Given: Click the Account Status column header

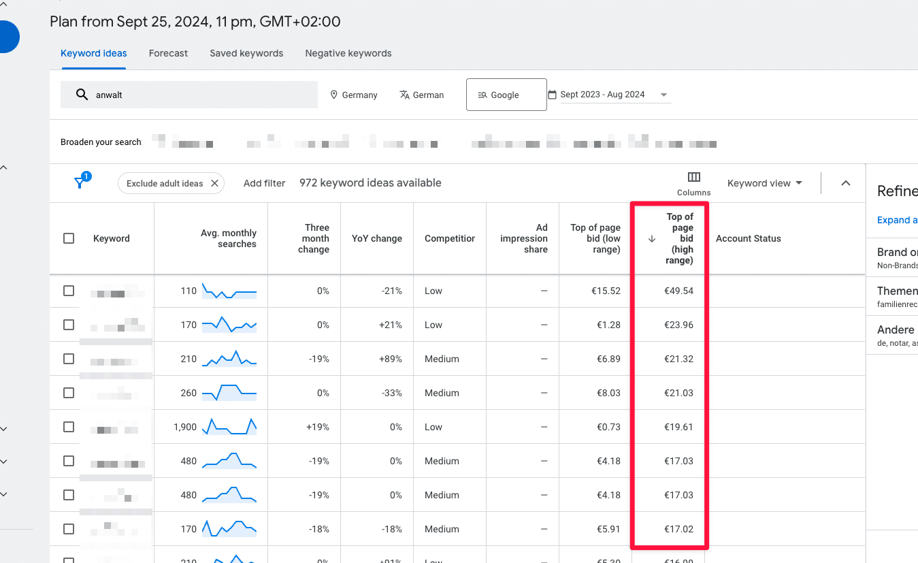Looking at the screenshot, I should (x=749, y=238).
